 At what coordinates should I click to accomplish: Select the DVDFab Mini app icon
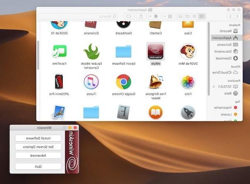coord(188,52)
